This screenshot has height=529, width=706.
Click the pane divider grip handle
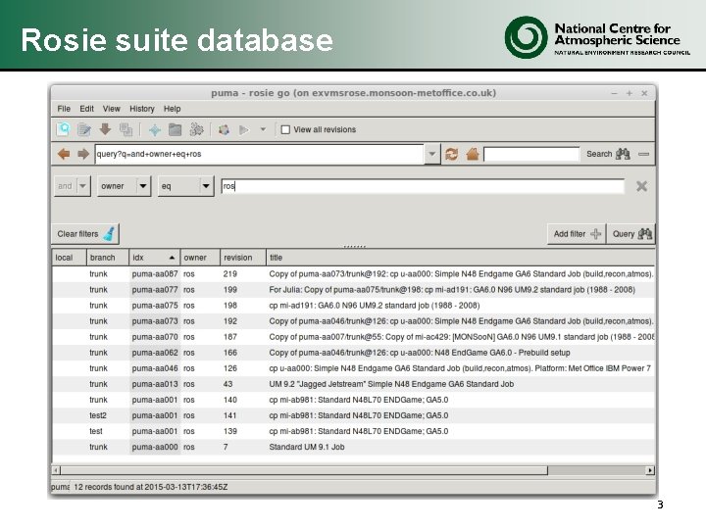[x=354, y=247]
